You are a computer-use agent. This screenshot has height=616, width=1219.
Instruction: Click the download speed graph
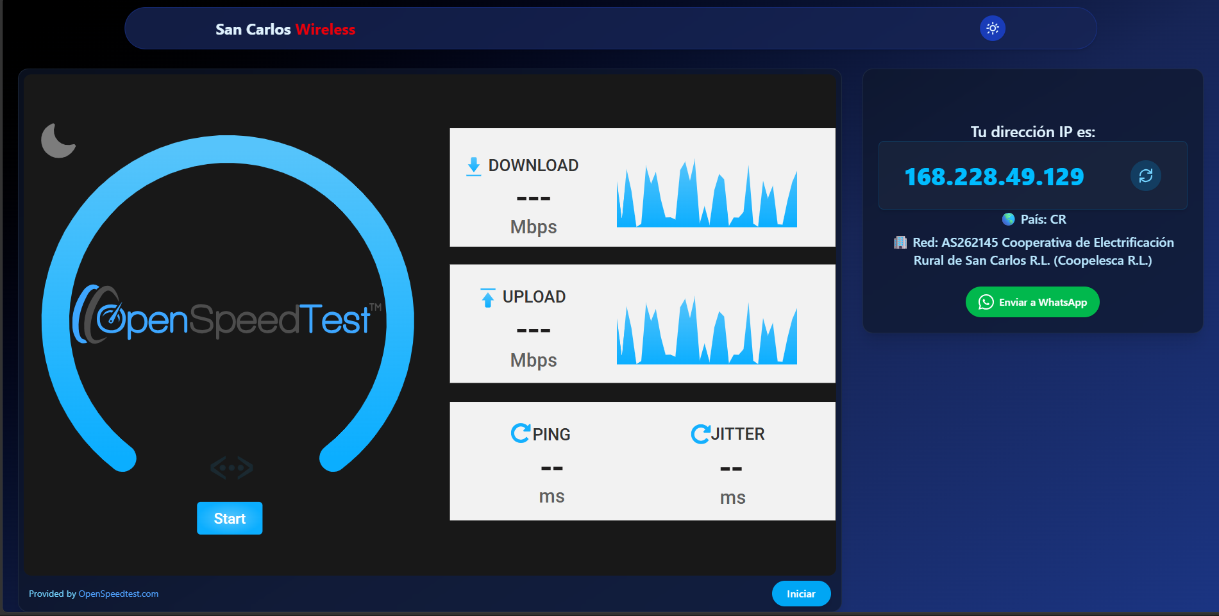(707, 193)
